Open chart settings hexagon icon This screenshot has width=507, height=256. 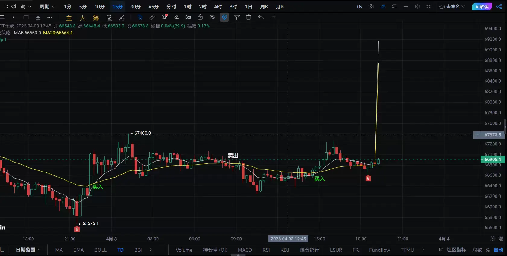417,6
